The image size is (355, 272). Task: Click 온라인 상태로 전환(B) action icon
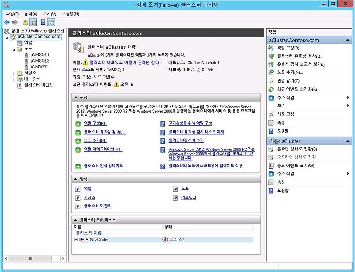point(271,149)
